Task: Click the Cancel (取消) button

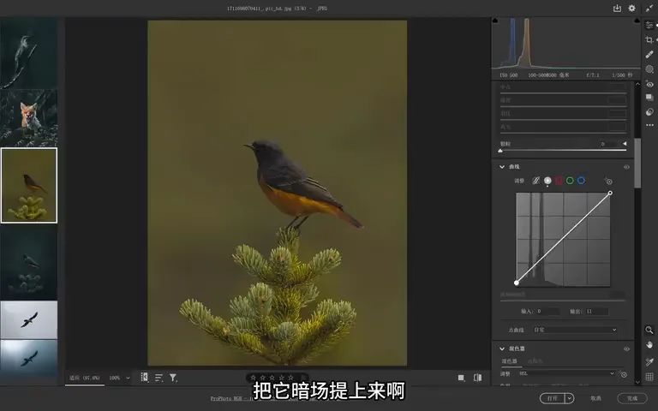Action: click(x=595, y=398)
